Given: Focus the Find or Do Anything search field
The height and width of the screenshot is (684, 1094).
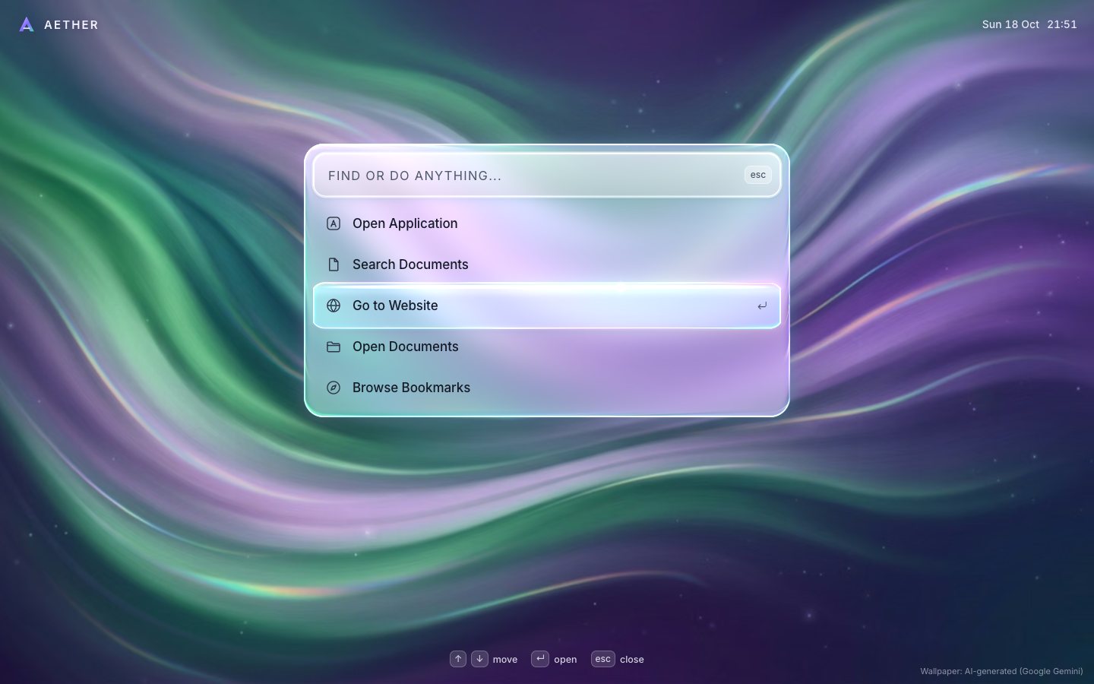Looking at the screenshot, I should click(547, 176).
